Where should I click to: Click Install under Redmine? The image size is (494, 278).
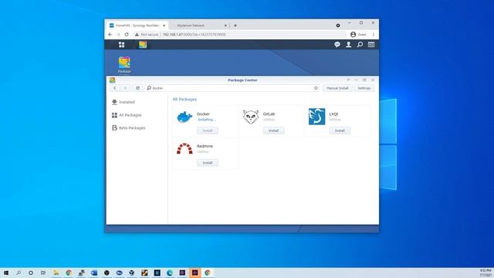[x=208, y=163]
